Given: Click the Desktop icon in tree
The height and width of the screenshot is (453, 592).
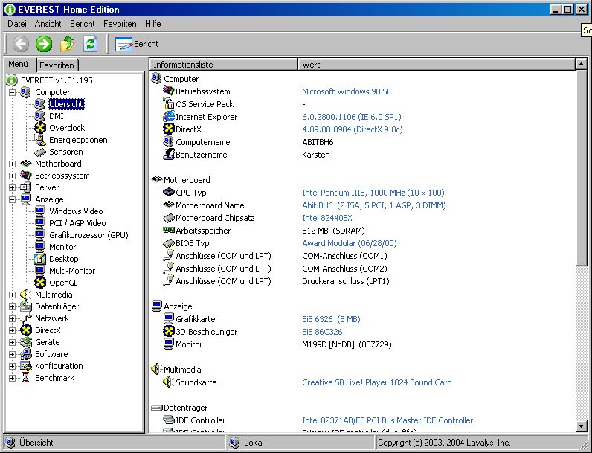Looking at the screenshot, I should (x=40, y=259).
